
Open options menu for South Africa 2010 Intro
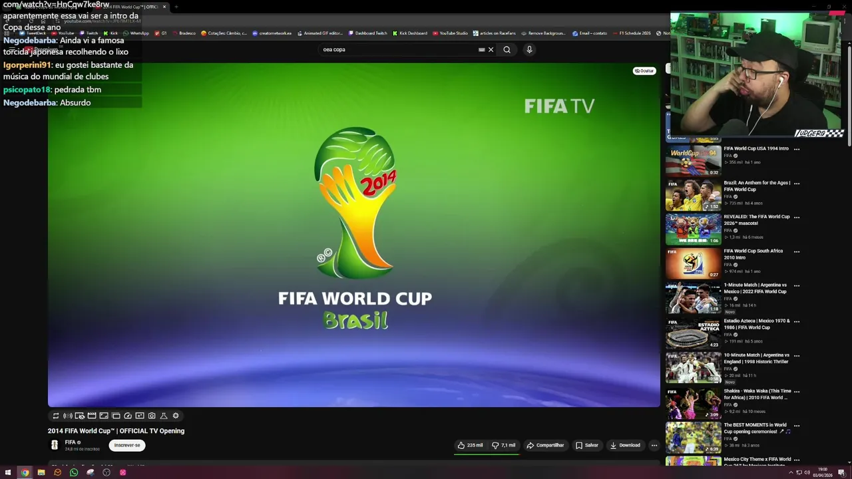[x=797, y=251]
